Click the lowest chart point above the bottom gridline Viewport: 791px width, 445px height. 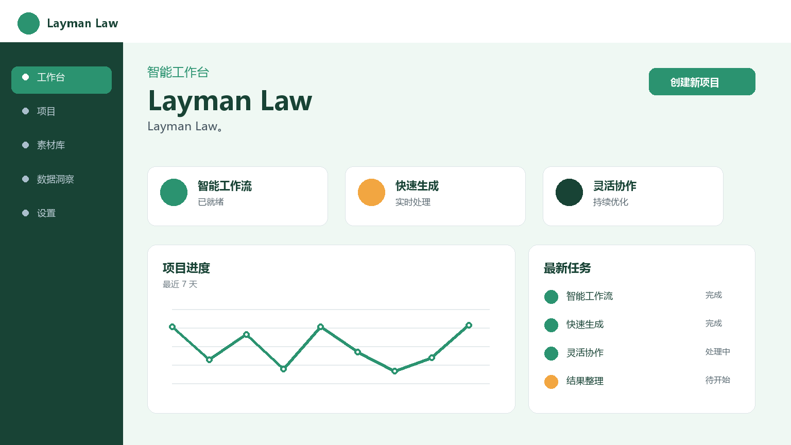click(394, 371)
